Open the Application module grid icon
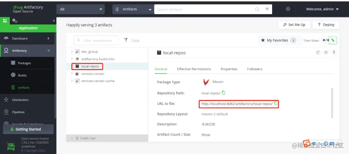This screenshot has height=154, width=349. click(5, 21)
